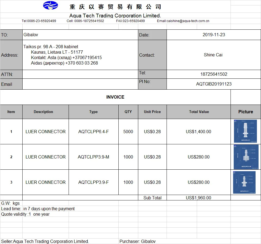The image size is (261, 244).
Task: Select LUER CONNECTOR description in row 1
Action: click(x=46, y=132)
